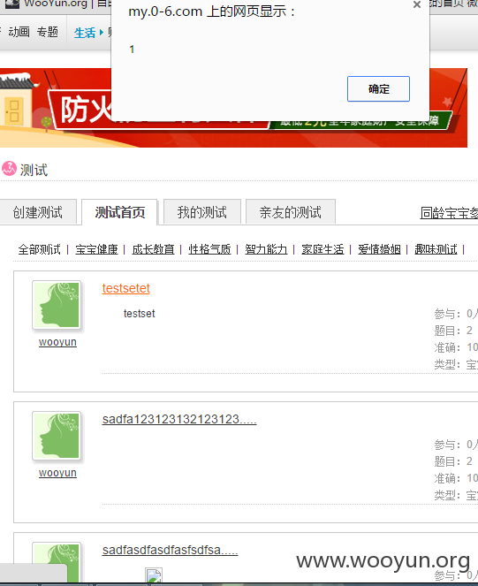Open the 同龄宝宝 link
478x586 pixels.
[449, 213]
